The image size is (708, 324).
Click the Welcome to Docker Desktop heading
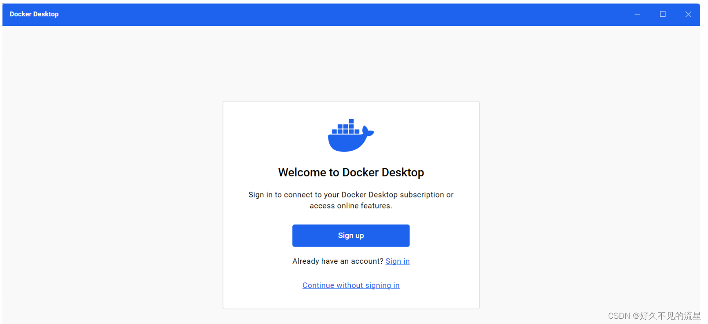coord(351,172)
